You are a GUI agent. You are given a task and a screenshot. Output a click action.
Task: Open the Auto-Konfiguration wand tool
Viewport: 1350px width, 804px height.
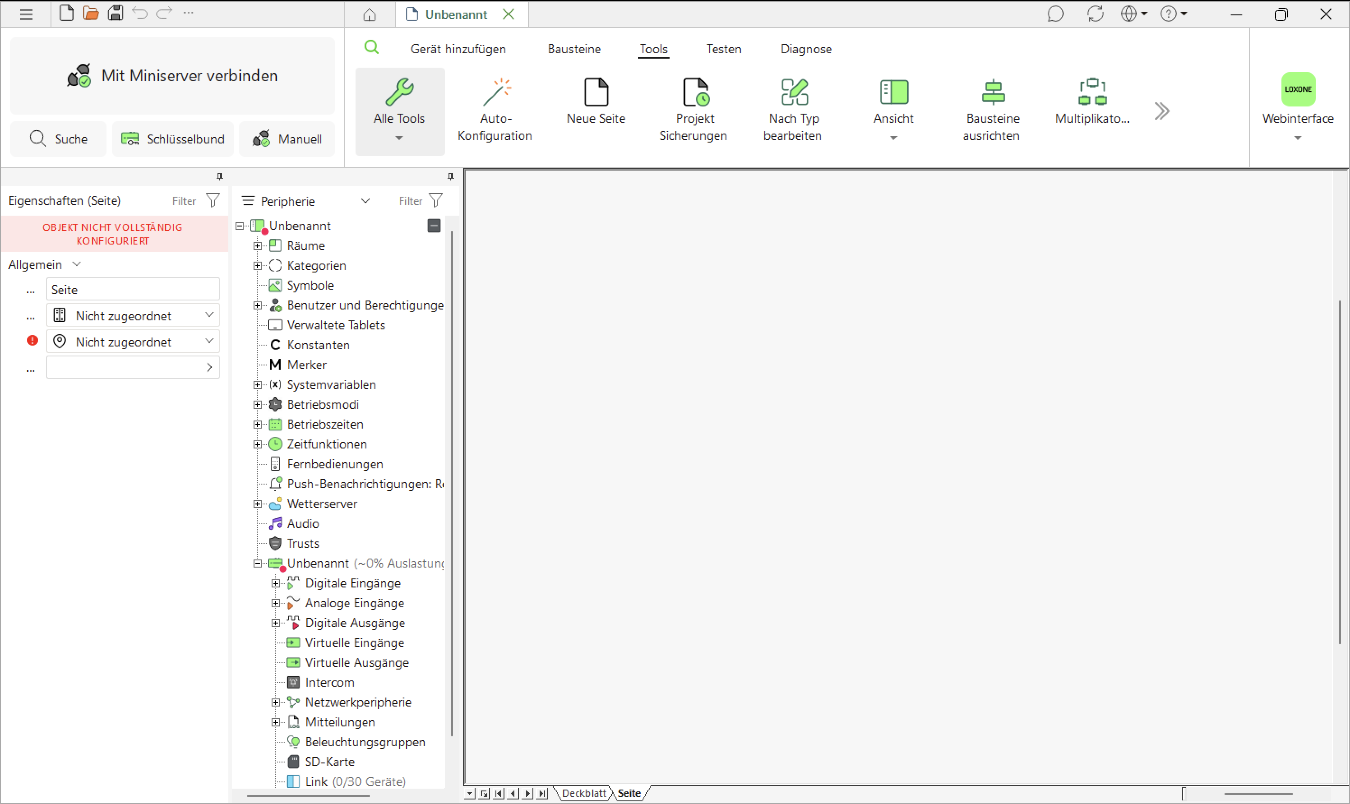pos(495,111)
